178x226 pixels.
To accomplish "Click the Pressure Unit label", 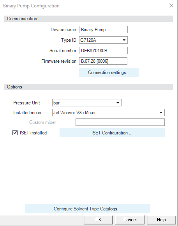I will click(26, 103).
